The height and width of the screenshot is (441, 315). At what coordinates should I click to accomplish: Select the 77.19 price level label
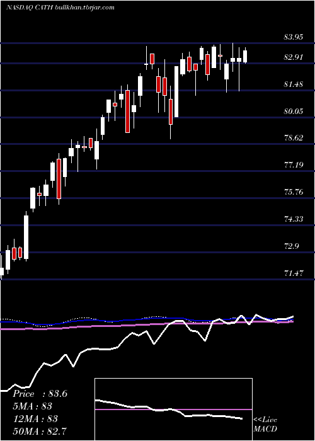(294, 165)
